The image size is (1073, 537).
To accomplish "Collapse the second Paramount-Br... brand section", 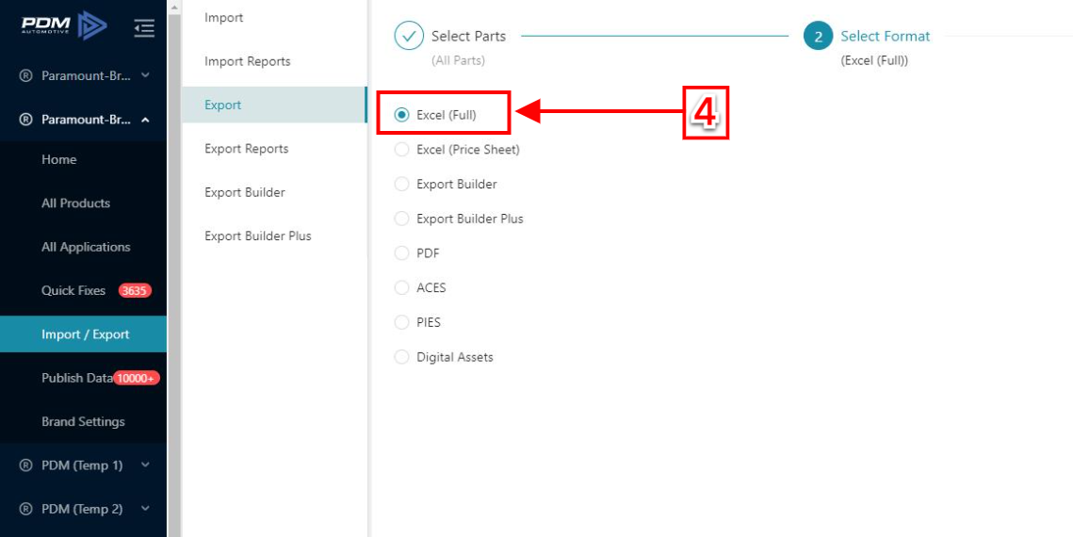I will tap(145, 120).
